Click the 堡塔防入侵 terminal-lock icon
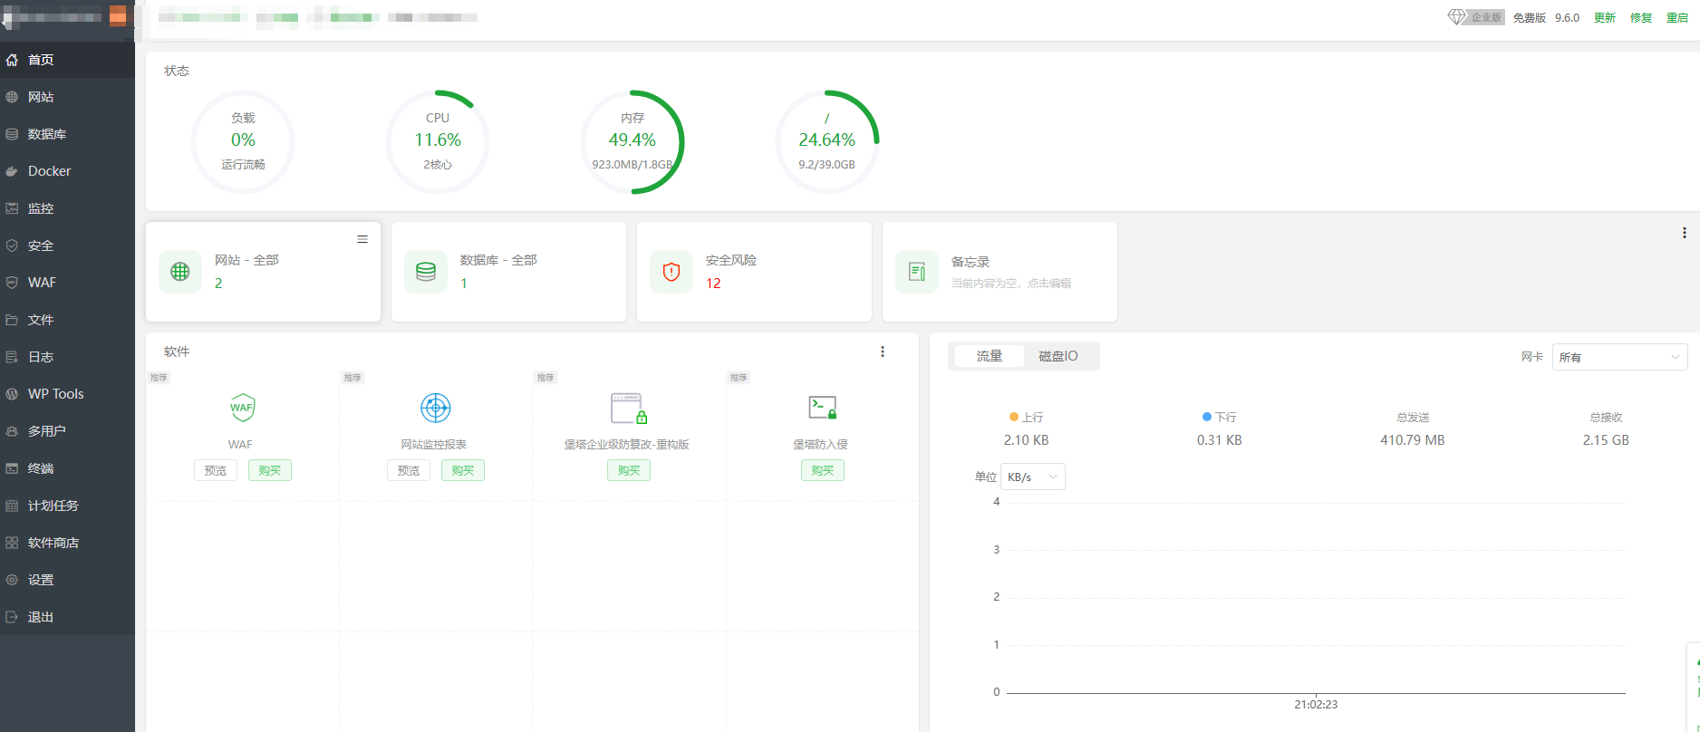 point(823,408)
